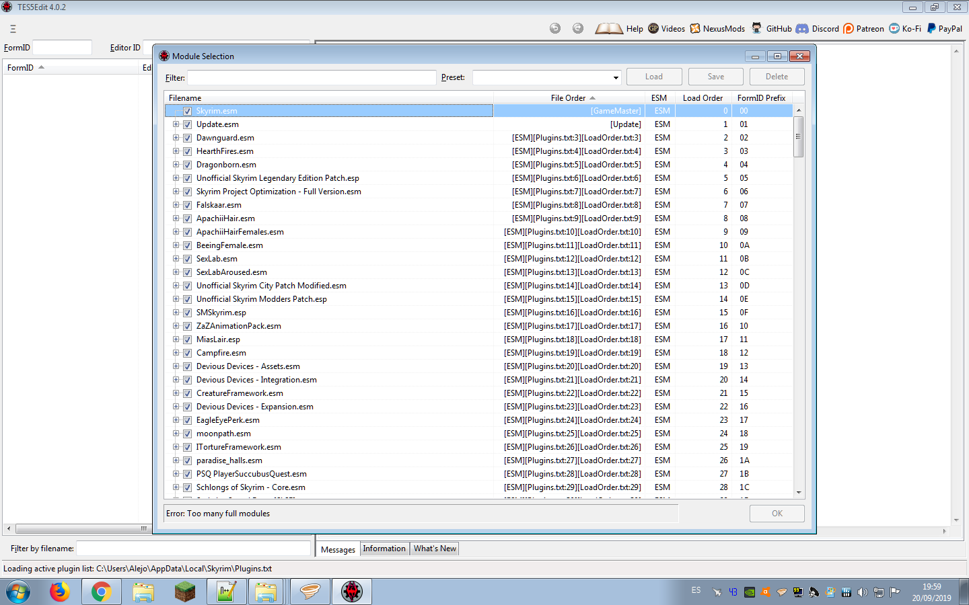Expand the Schlongs of Skyrim - Core.esm node
This screenshot has width=969, height=605.
click(x=176, y=487)
